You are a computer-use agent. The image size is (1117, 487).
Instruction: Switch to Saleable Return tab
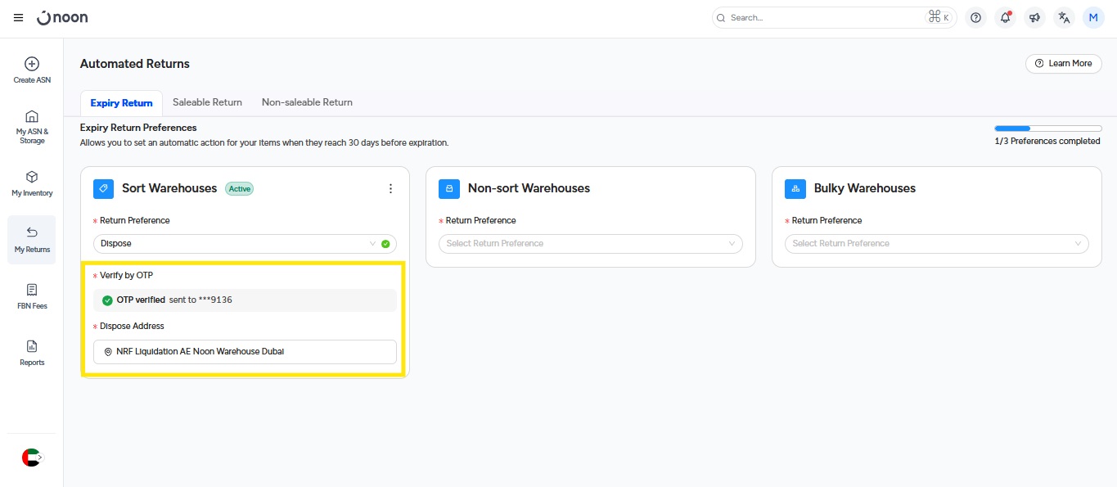207,102
